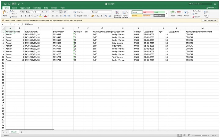The width and height of the screenshot is (220, 138).
Task: Click the Save icon in title bar
Action: tap(9, 4)
